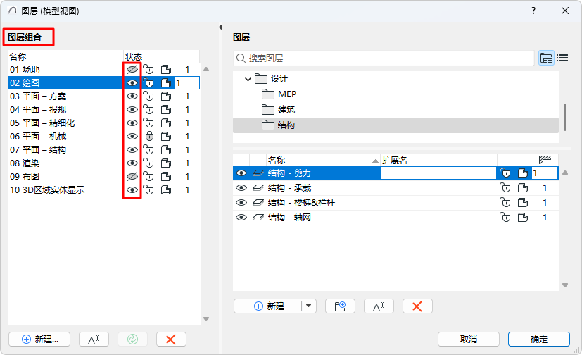Toggle eye icon of 结构 - 剪力 layer
582x355 pixels.
pos(241,173)
